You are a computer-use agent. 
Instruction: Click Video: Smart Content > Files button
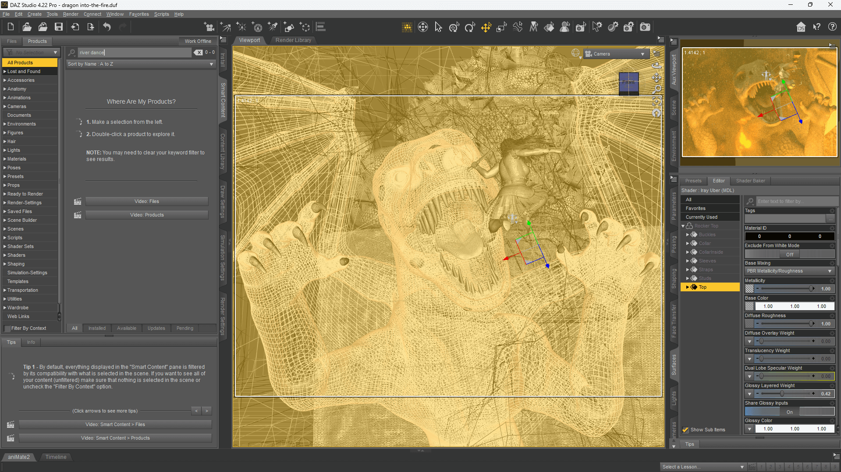pos(115,424)
